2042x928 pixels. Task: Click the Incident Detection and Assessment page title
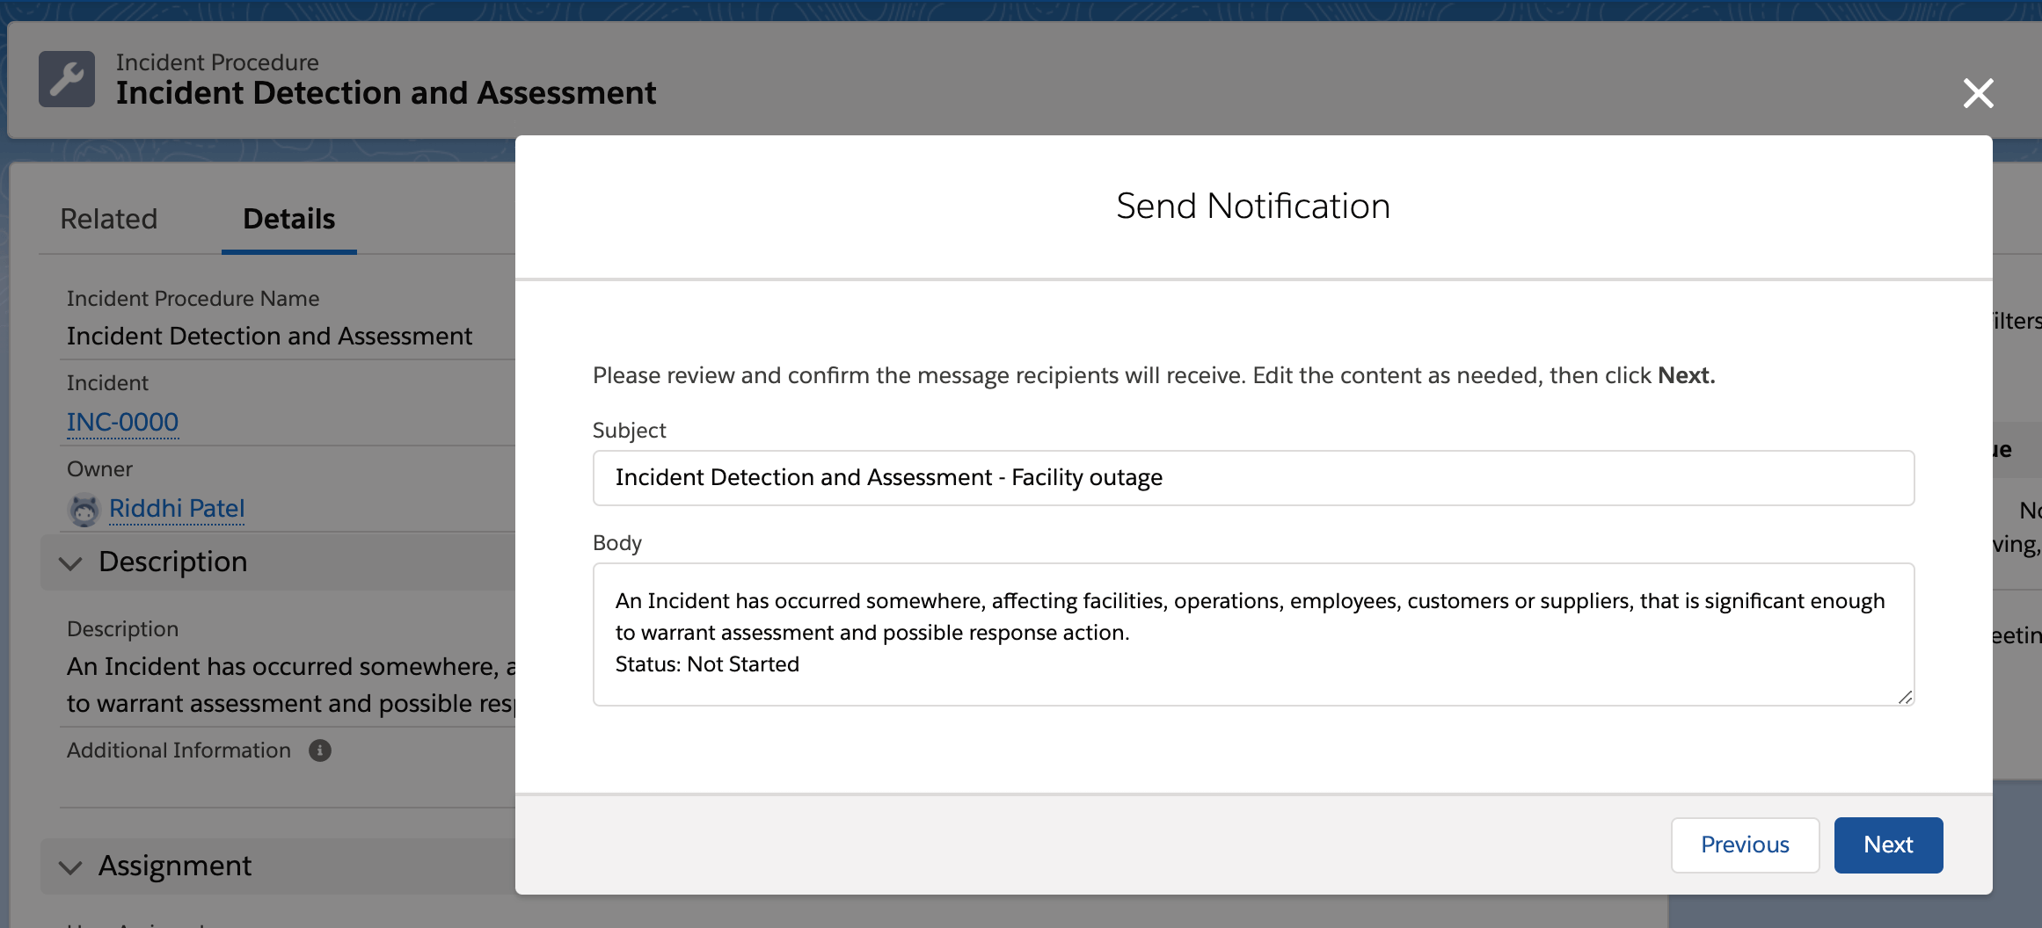point(386,93)
